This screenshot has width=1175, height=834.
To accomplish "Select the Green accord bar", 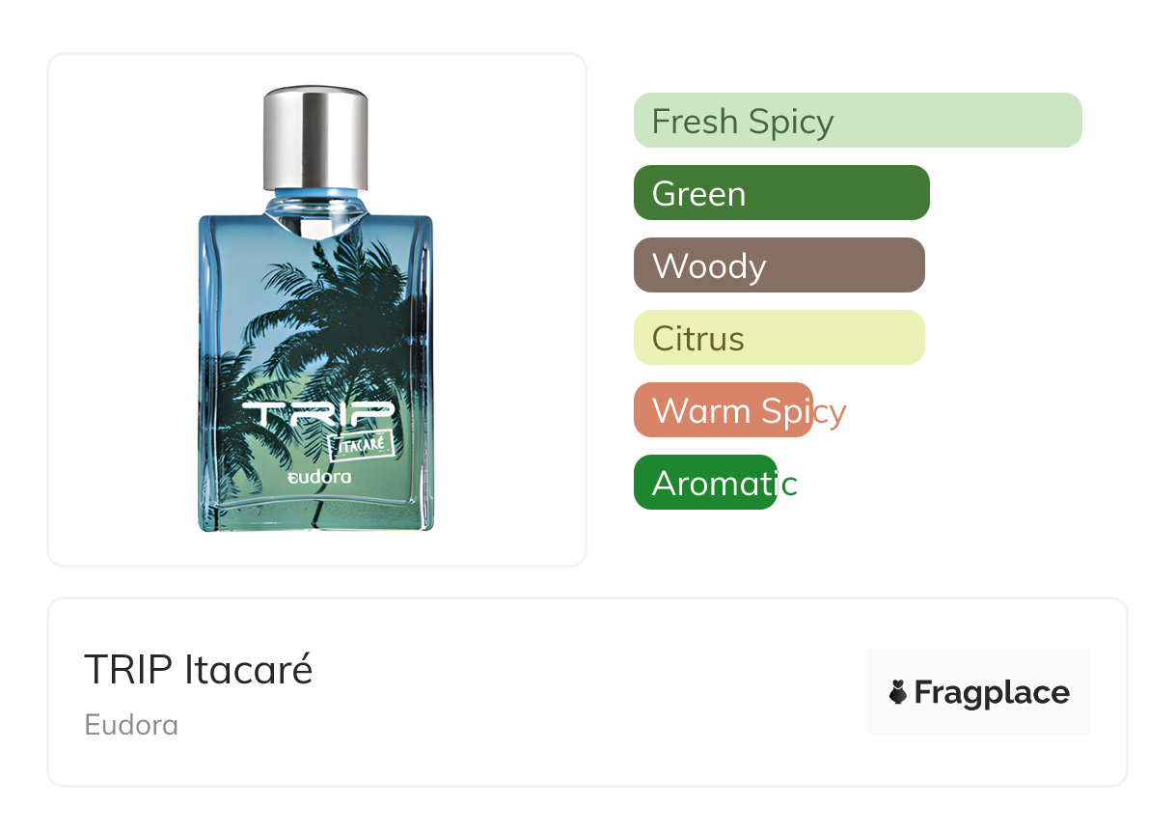I will [x=781, y=193].
